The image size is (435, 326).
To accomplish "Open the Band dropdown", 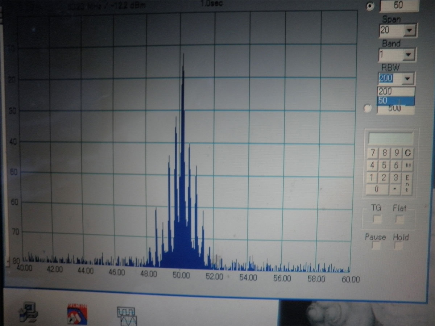I will [409, 55].
